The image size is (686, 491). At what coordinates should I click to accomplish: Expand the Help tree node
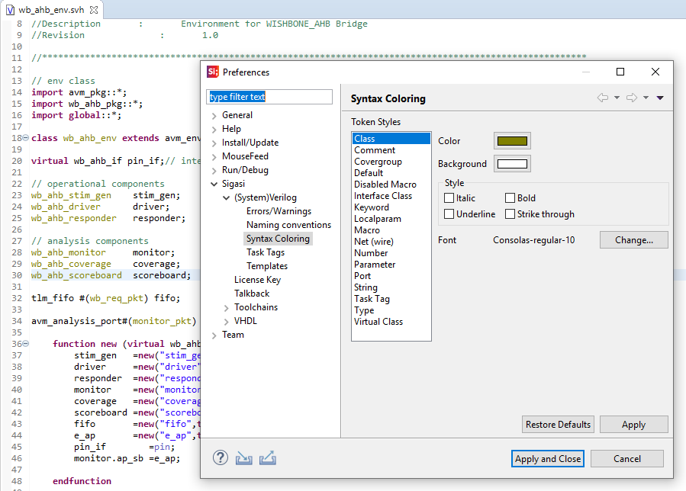coord(214,130)
